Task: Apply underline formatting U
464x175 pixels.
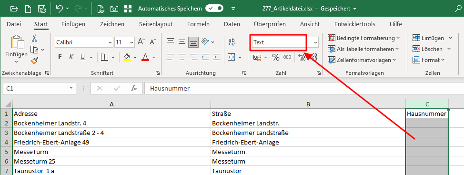Action: (82, 57)
